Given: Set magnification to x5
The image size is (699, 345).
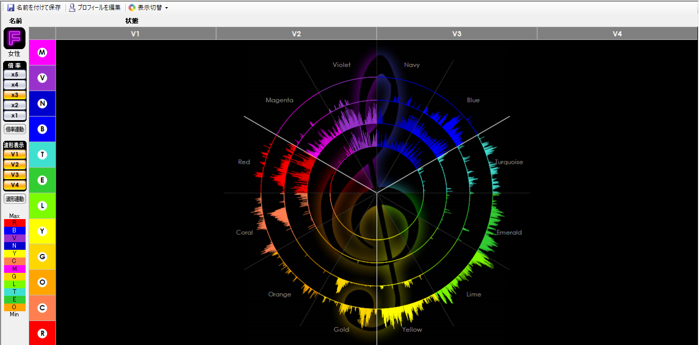Looking at the screenshot, I should point(15,74).
